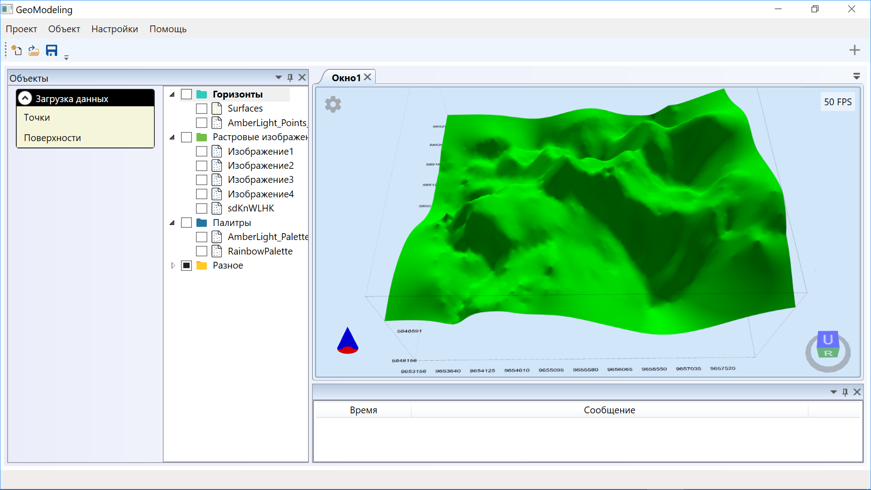This screenshot has height=490, width=871.
Task: Click the blue cone direction indicator
Action: [347, 340]
